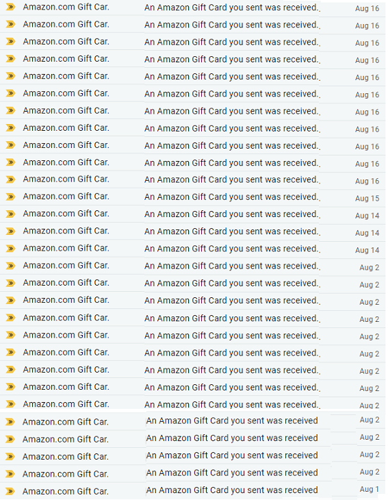This screenshot has height=500, width=388.
Task: Click the importance marker on the middle Aug 14 email
Action: point(10,231)
